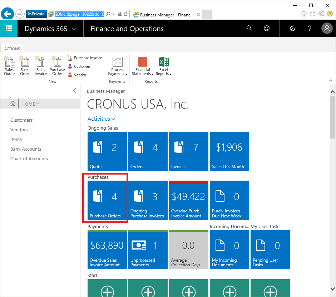Image resolution: width=336 pixels, height=297 pixels.
Task: Go back with the browser back arrow
Action: [8, 14]
